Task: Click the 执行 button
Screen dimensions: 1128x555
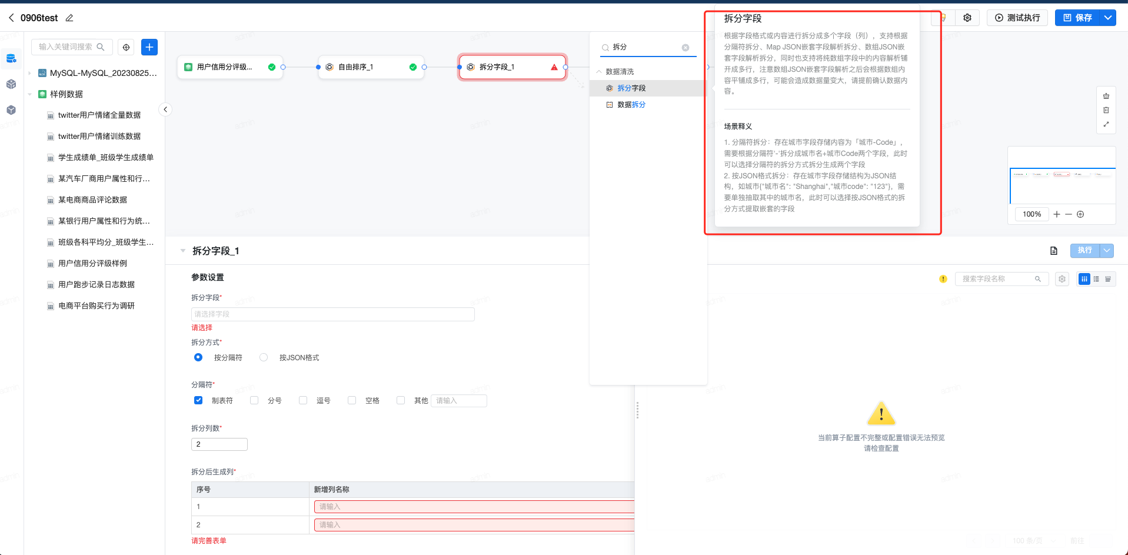Action: [x=1085, y=251]
